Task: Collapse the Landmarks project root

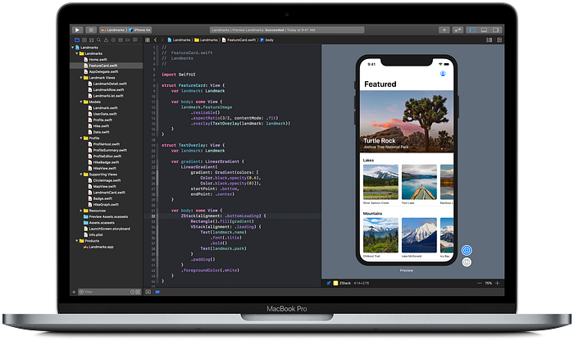Action: pyautogui.click(x=72, y=48)
